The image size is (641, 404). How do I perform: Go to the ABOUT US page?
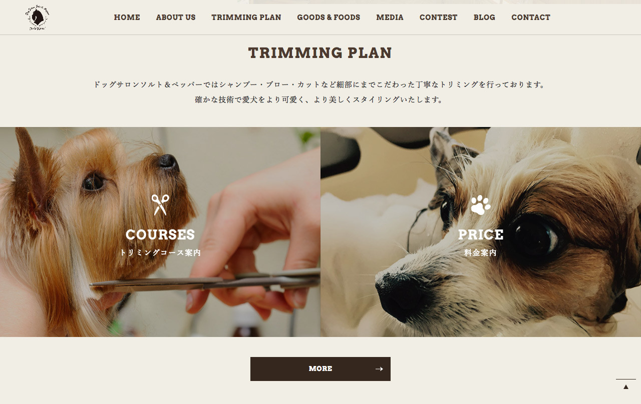pos(176,17)
